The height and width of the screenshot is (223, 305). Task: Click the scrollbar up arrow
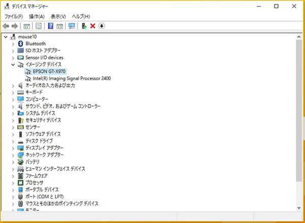tap(299, 37)
